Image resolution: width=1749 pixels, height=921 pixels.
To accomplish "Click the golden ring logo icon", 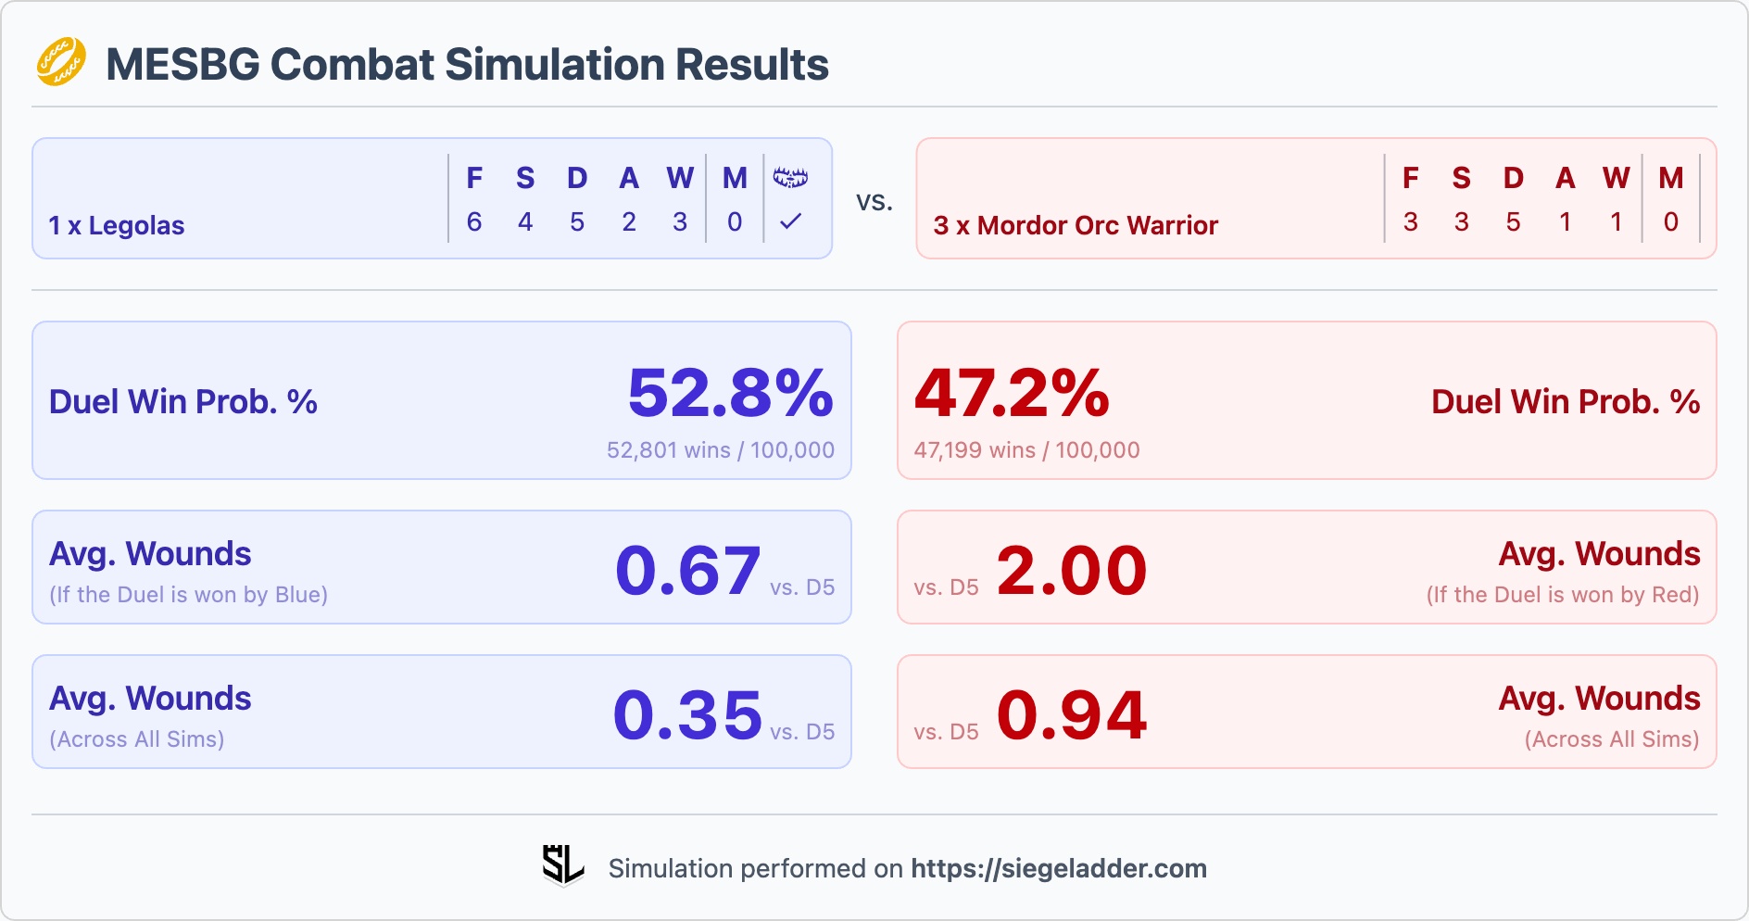I will pyautogui.click(x=61, y=62).
